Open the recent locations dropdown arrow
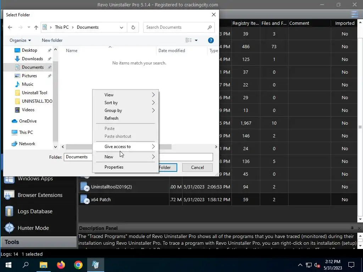This screenshot has height=272, width=363. [29, 27]
